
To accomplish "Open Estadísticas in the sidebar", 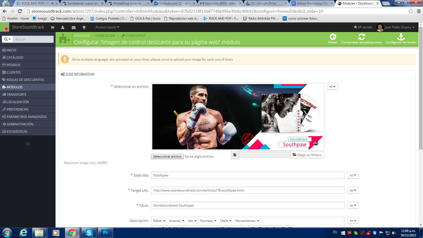I will (28, 131).
